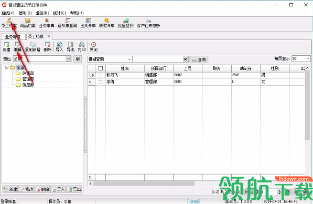Sort by the 所属部门 column header
The image size is (313, 204).
point(159,68)
